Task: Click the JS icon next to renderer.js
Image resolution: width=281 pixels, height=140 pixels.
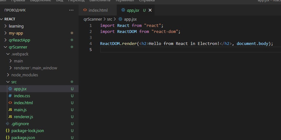Action: click(10, 117)
